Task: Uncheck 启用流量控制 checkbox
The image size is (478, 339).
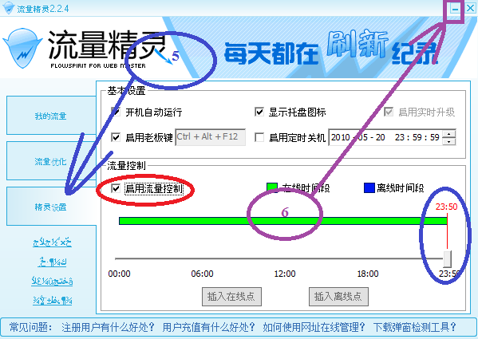Action: tap(116, 188)
